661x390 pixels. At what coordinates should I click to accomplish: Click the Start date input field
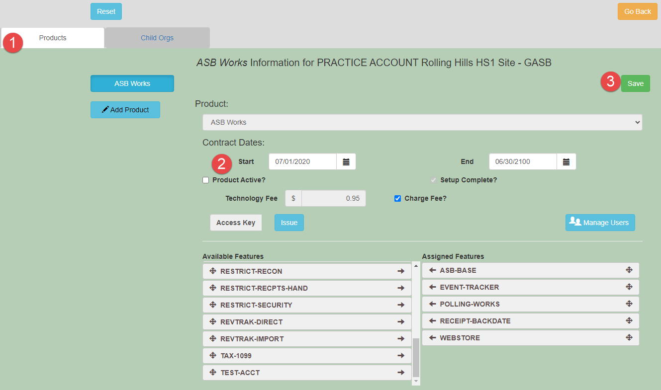[x=303, y=161]
